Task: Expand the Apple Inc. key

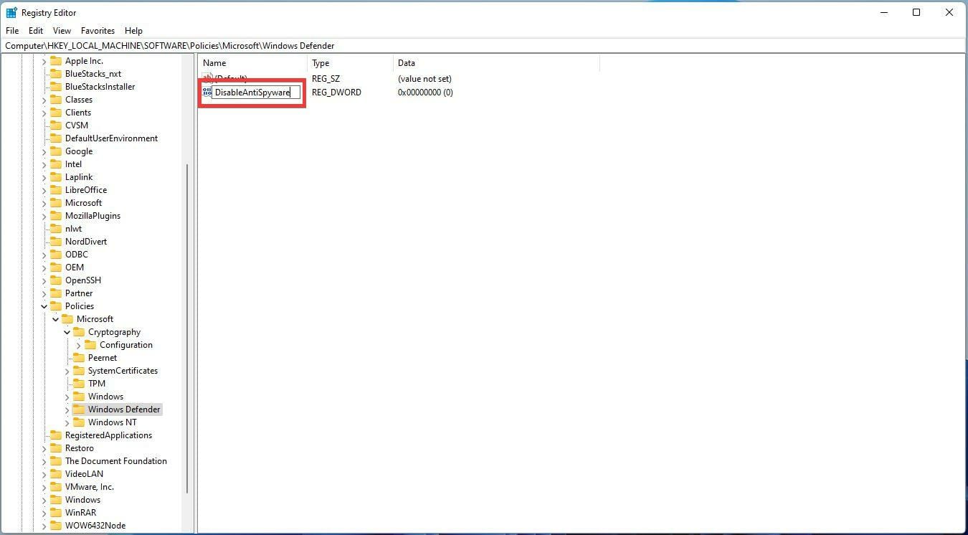Action: tap(44, 61)
